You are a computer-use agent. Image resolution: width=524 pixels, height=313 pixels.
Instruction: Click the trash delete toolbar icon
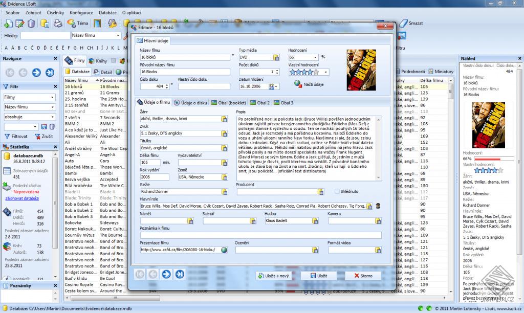31,23
